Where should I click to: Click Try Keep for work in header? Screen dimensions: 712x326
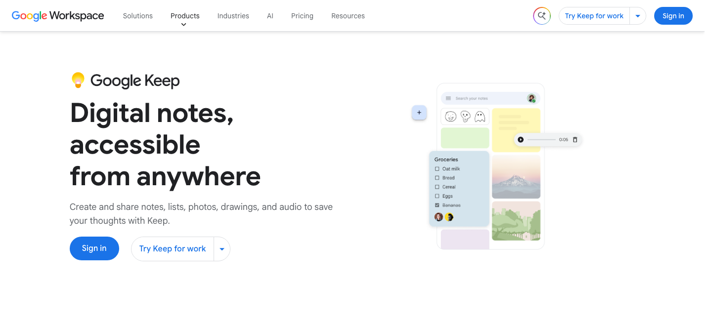[594, 16]
